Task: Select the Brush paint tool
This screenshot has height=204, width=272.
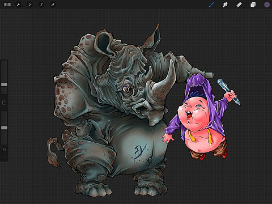Action: (211, 5)
